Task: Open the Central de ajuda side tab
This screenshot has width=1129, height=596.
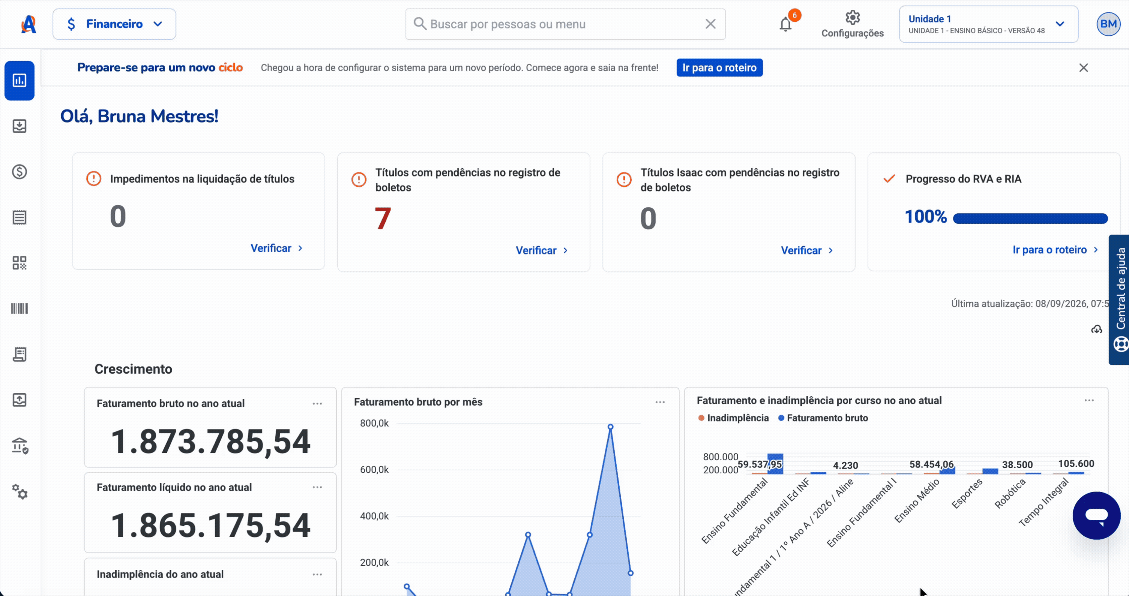Action: coord(1119,300)
